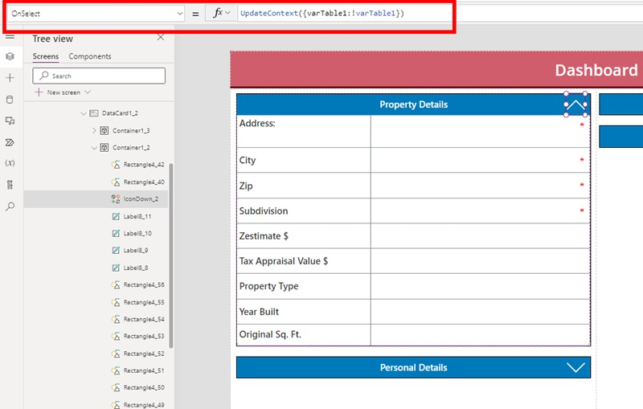Open the Power Automate icon in sidebar
This screenshot has height=409, width=643.
pyautogui.click(x=10, y=142)
